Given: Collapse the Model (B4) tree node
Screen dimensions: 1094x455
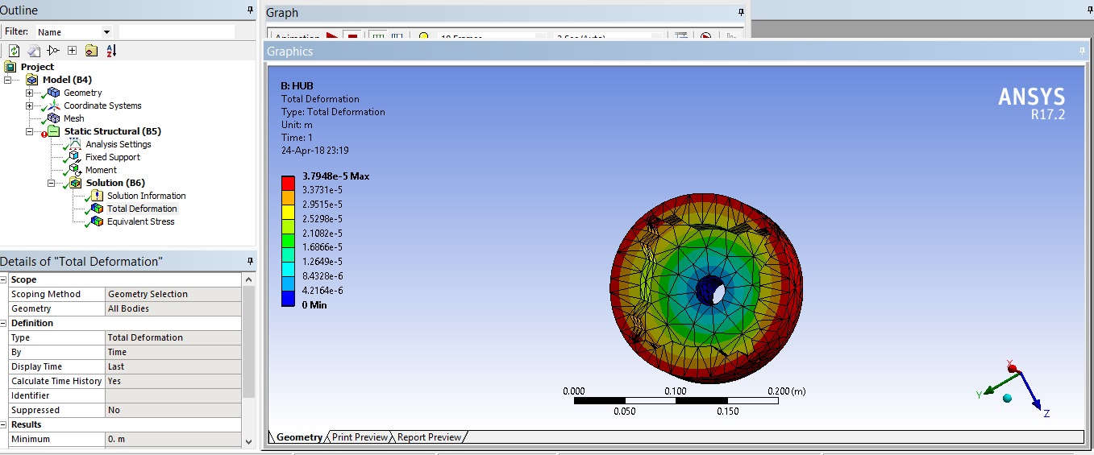Looking at the screenshot, I should click(8, 80).
